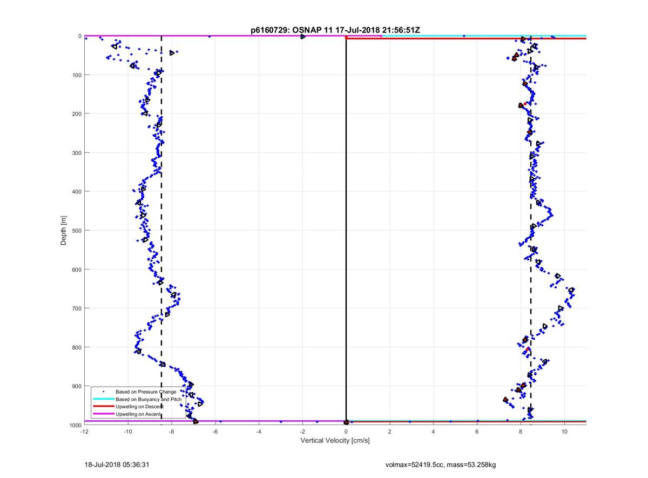This screenshot has height=478, width=648.
Task: Click the "Upwelling on Ascent" legend entry
Action: coord(138,414)
